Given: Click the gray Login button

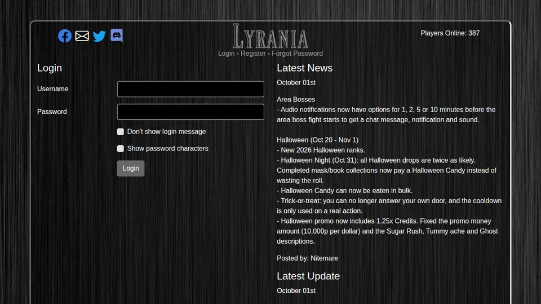Looking at the screenshot, I should pos(131,168).
